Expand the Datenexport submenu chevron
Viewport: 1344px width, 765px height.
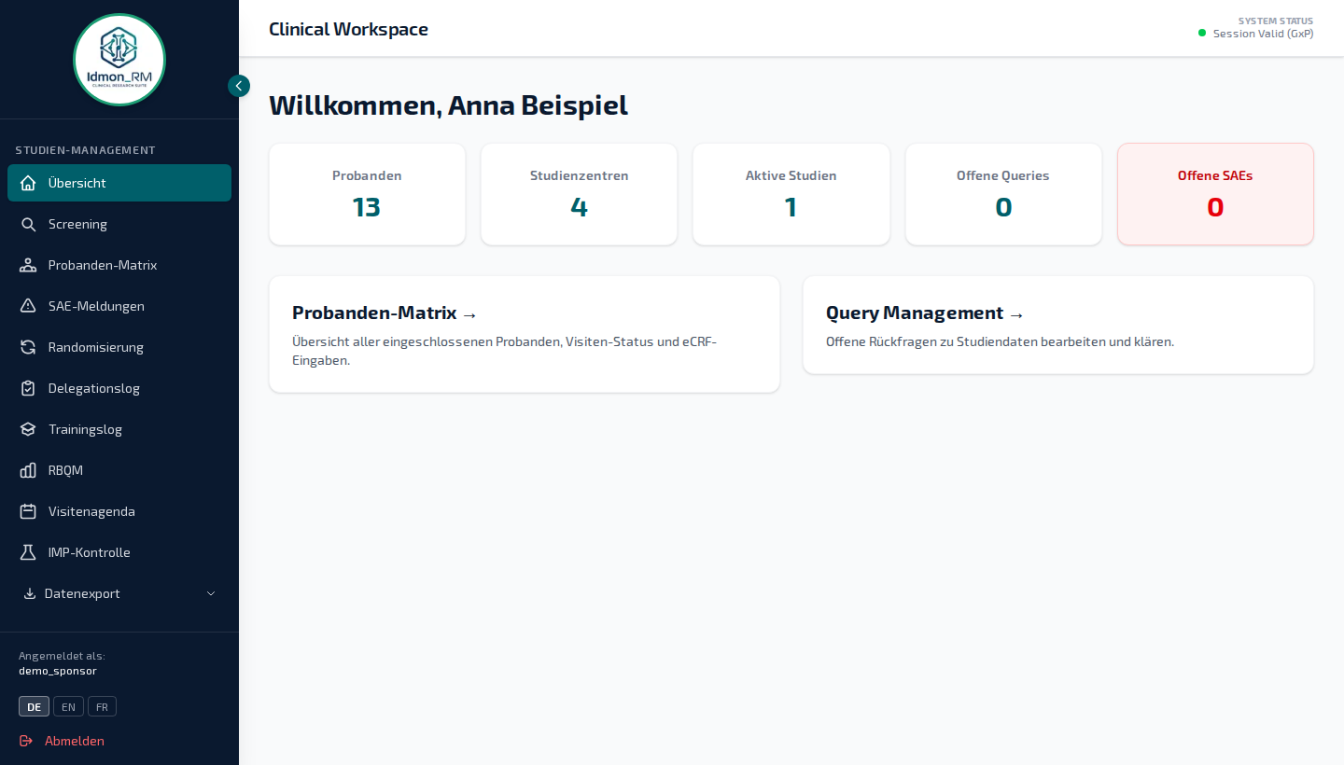pyautogui.click(x=211, y=593)
